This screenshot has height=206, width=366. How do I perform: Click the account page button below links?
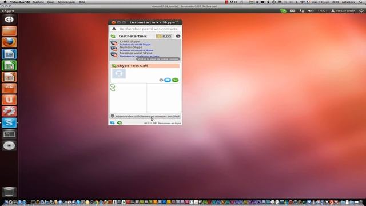(x=158, y=59)
